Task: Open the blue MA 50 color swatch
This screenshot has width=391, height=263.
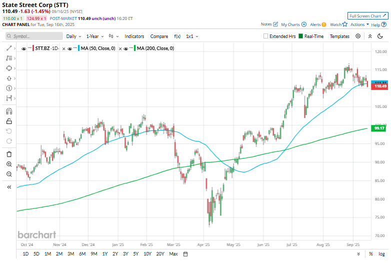Action: (x=79, y=48)
